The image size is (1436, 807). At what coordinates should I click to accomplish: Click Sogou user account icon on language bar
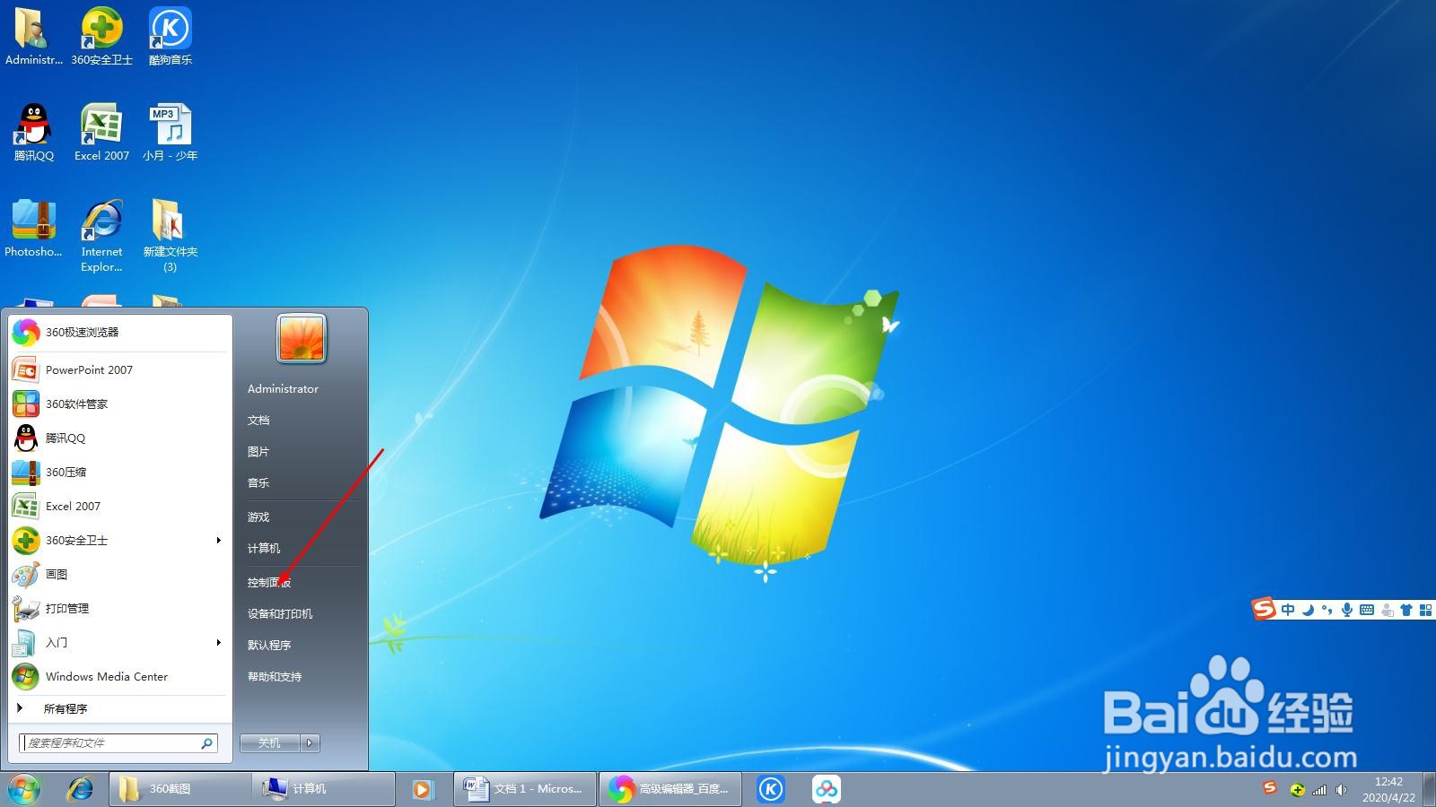coord(1387,610)
